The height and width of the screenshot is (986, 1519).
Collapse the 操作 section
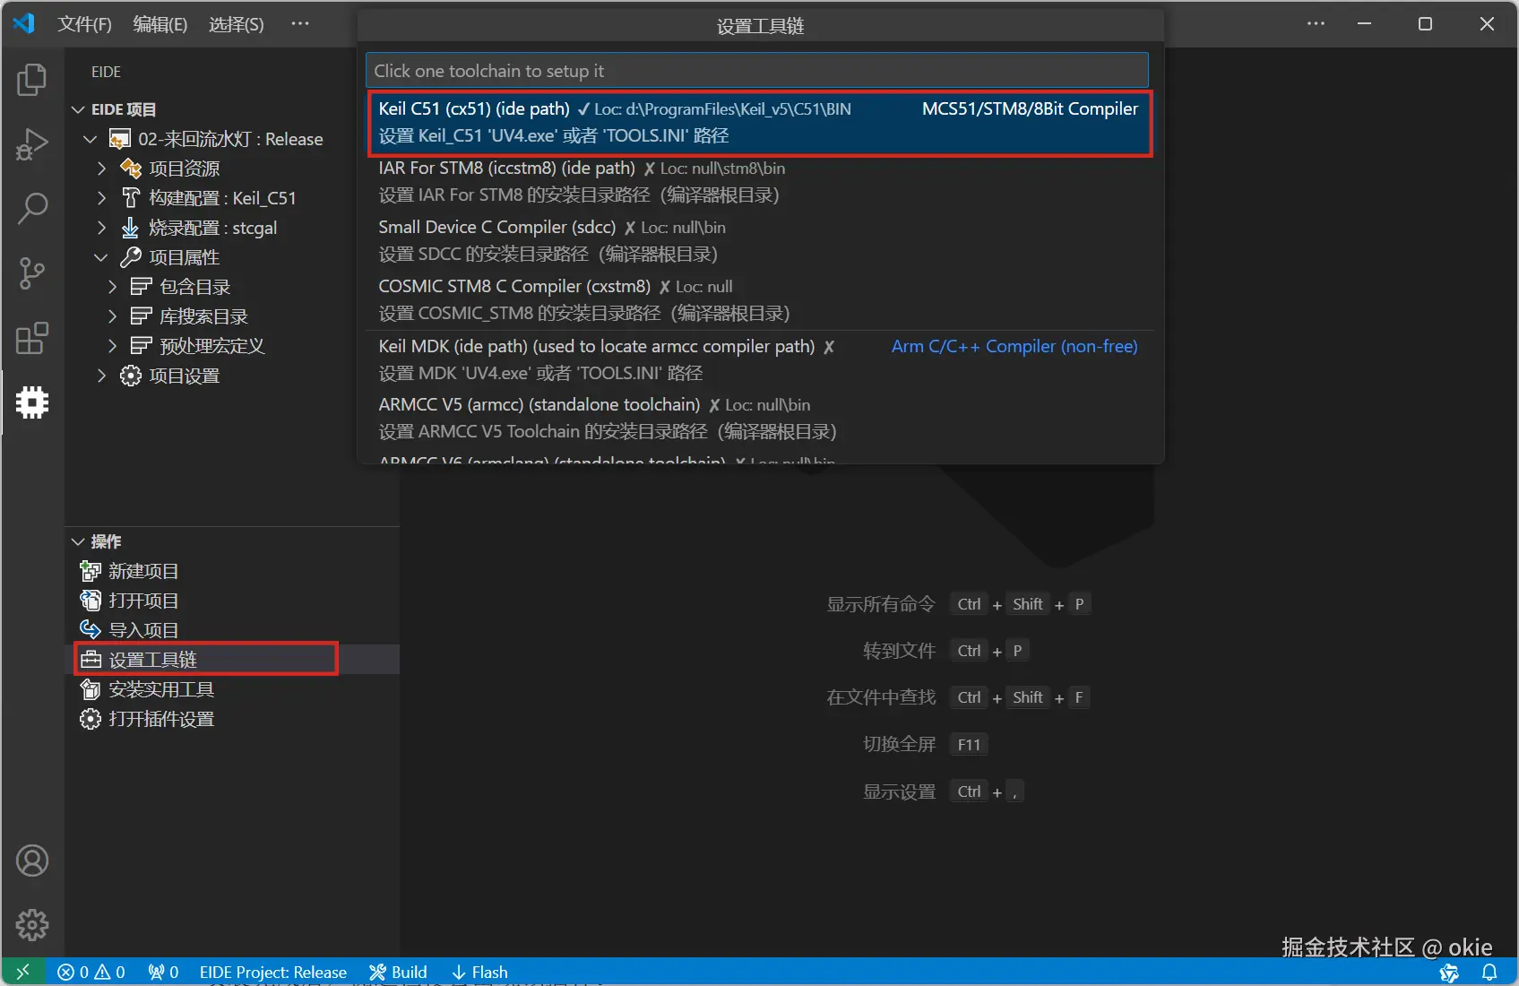click(x=78, y=541)
